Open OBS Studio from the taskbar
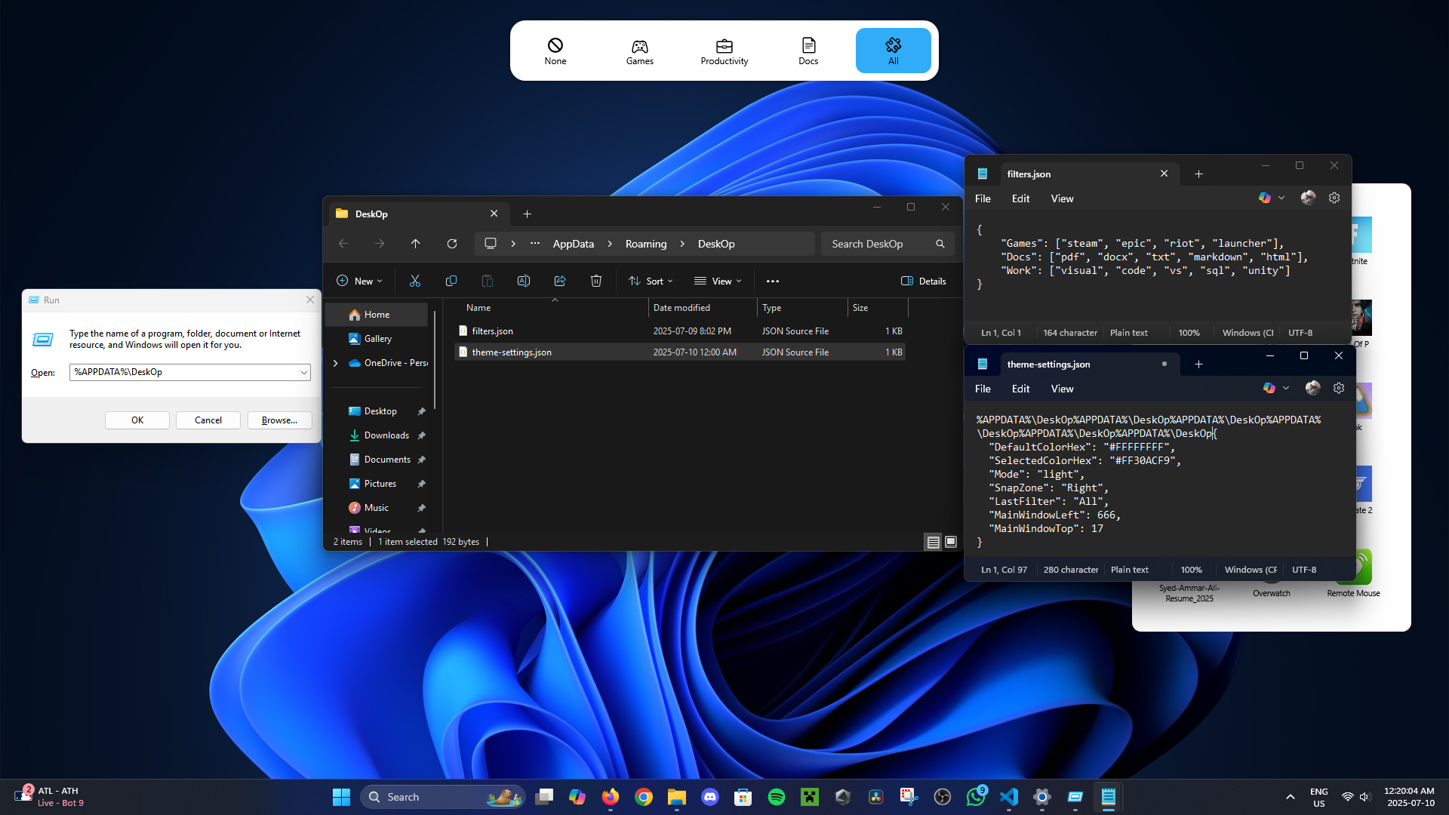 point(942,796)
